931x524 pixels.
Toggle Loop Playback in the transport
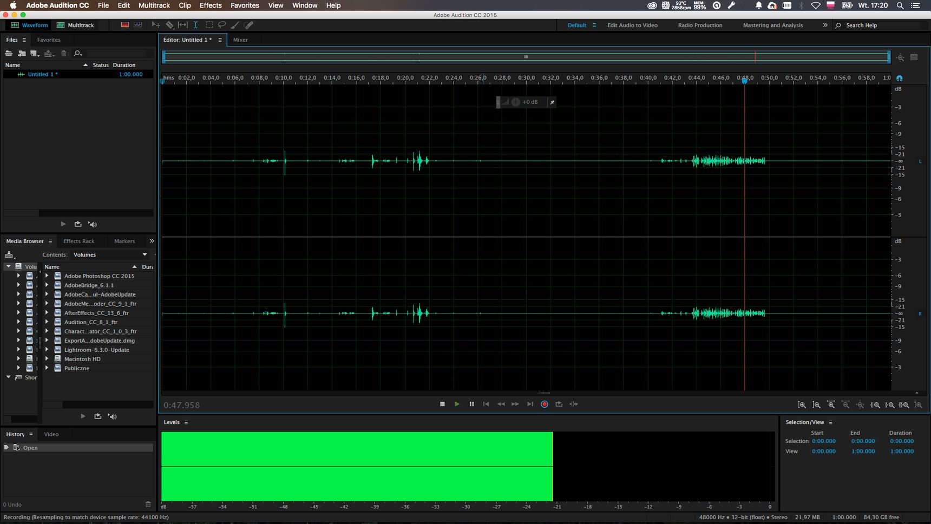click(x=559, y=404)
